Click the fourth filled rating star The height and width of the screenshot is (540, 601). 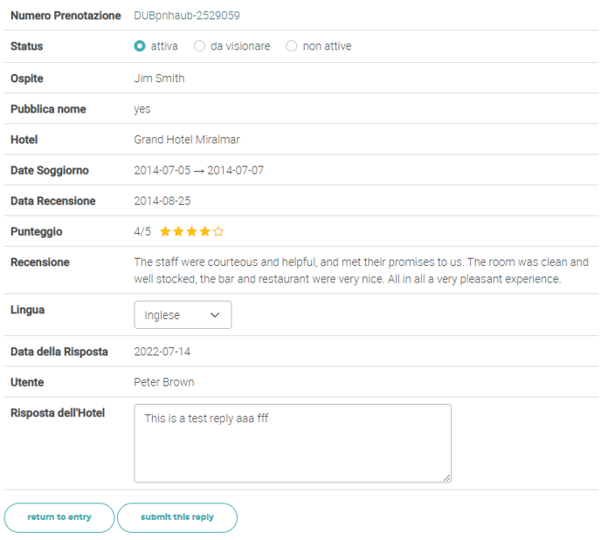(204, 232)
